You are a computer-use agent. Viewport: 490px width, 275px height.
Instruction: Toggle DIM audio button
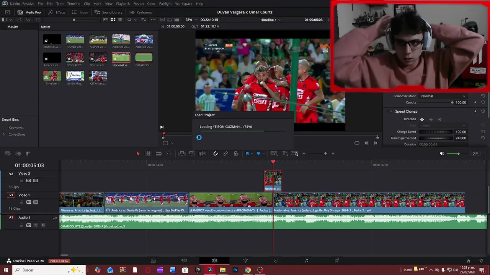475,154
